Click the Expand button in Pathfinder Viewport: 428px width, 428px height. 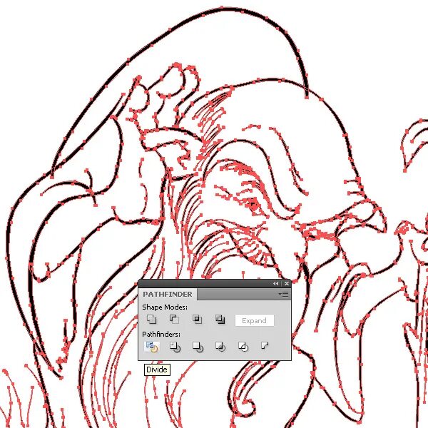click(255, 320)
